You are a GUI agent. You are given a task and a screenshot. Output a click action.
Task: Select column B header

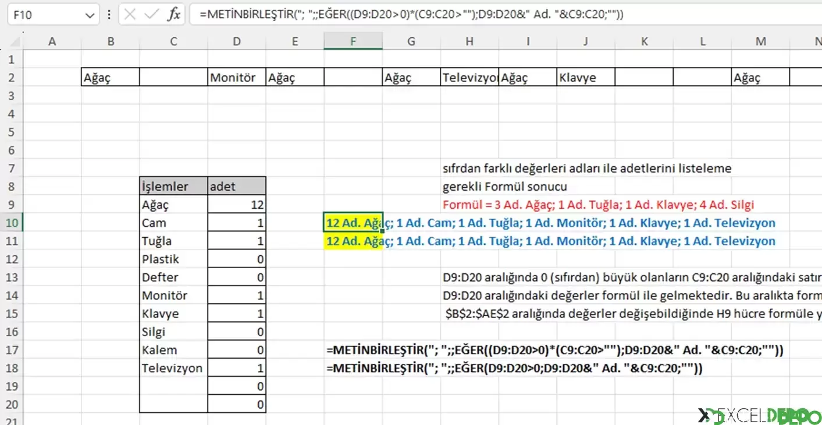click(x=111, y=41)
